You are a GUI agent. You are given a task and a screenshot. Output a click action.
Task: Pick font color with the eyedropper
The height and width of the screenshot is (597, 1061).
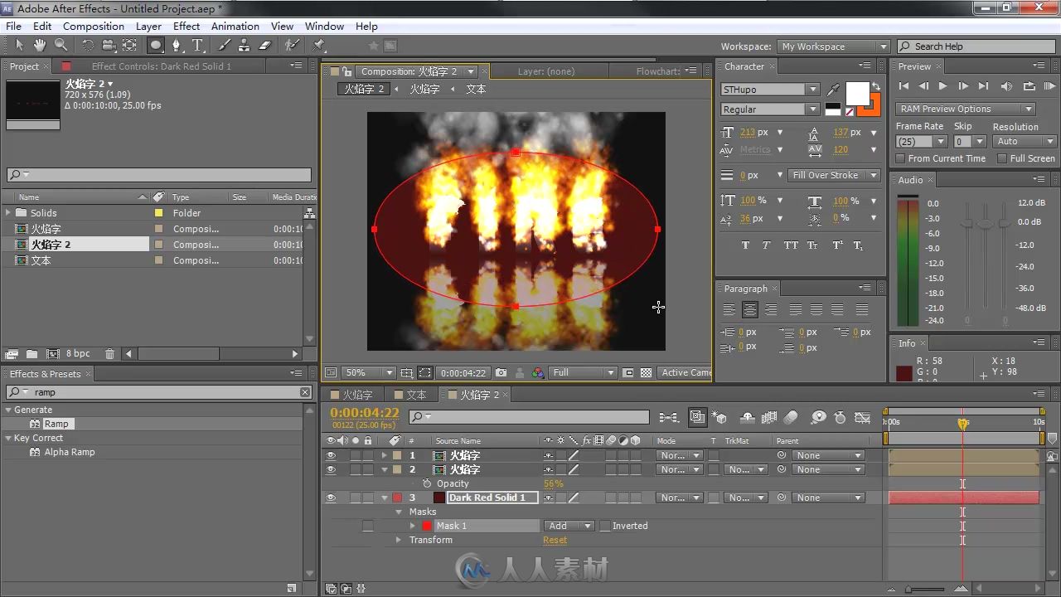pos(833,90)
